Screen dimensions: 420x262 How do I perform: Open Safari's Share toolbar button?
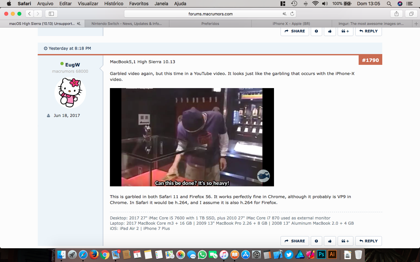396,14
